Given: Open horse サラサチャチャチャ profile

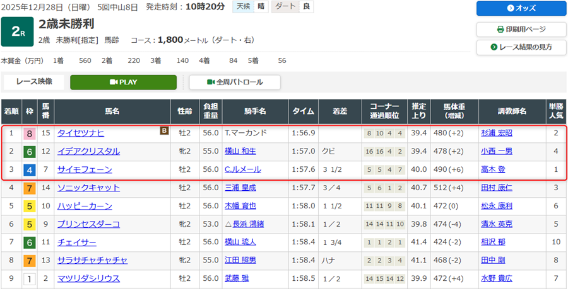Looking at the screenshot, I should 92,260.
